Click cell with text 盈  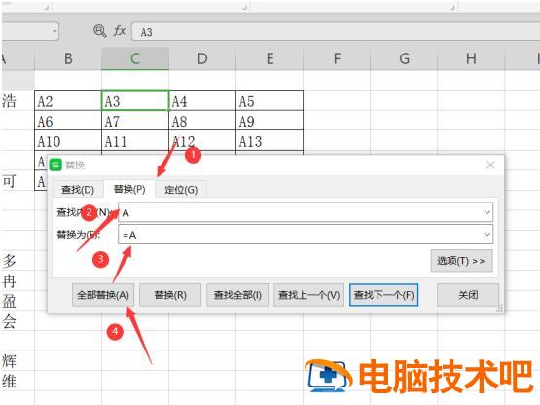[18, 301]
